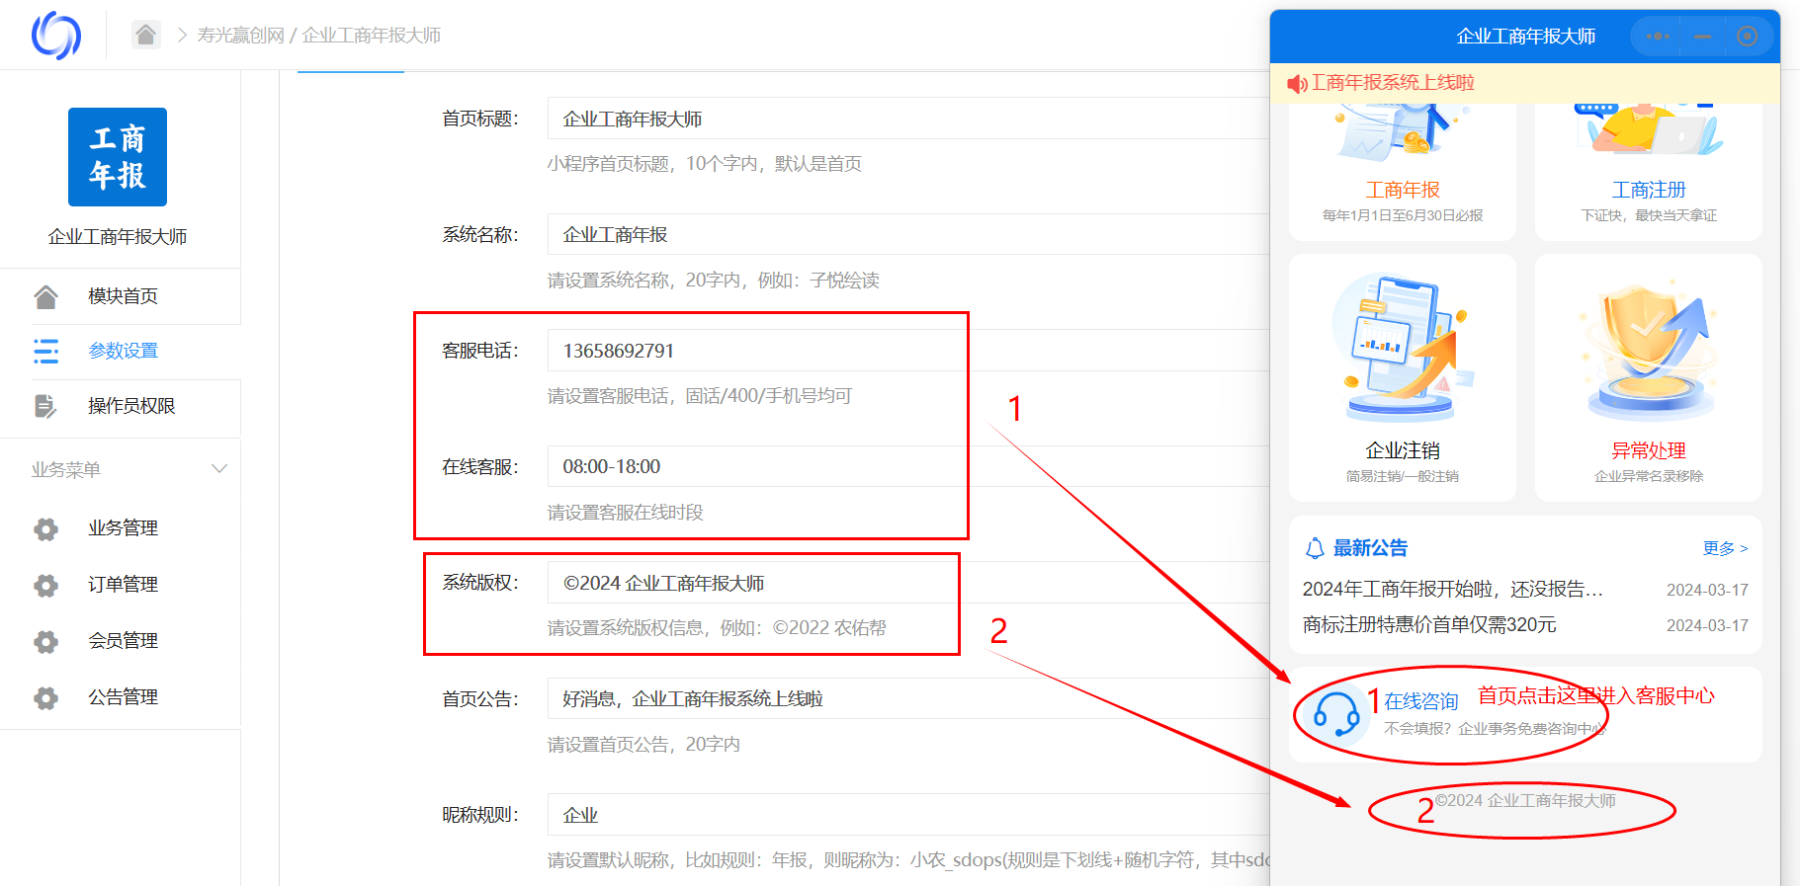Open the 在线咨询 link text
The image size is (1800, 886).
(1420, 701)
